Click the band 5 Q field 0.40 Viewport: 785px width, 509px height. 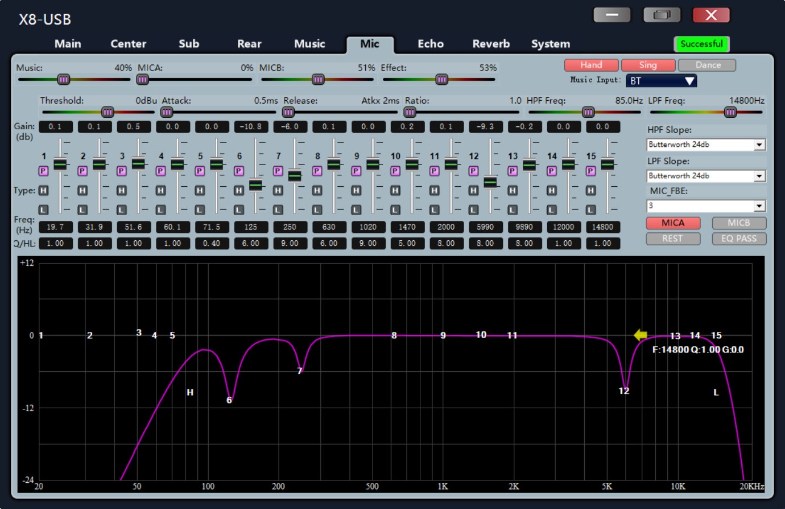click(212, 243)
